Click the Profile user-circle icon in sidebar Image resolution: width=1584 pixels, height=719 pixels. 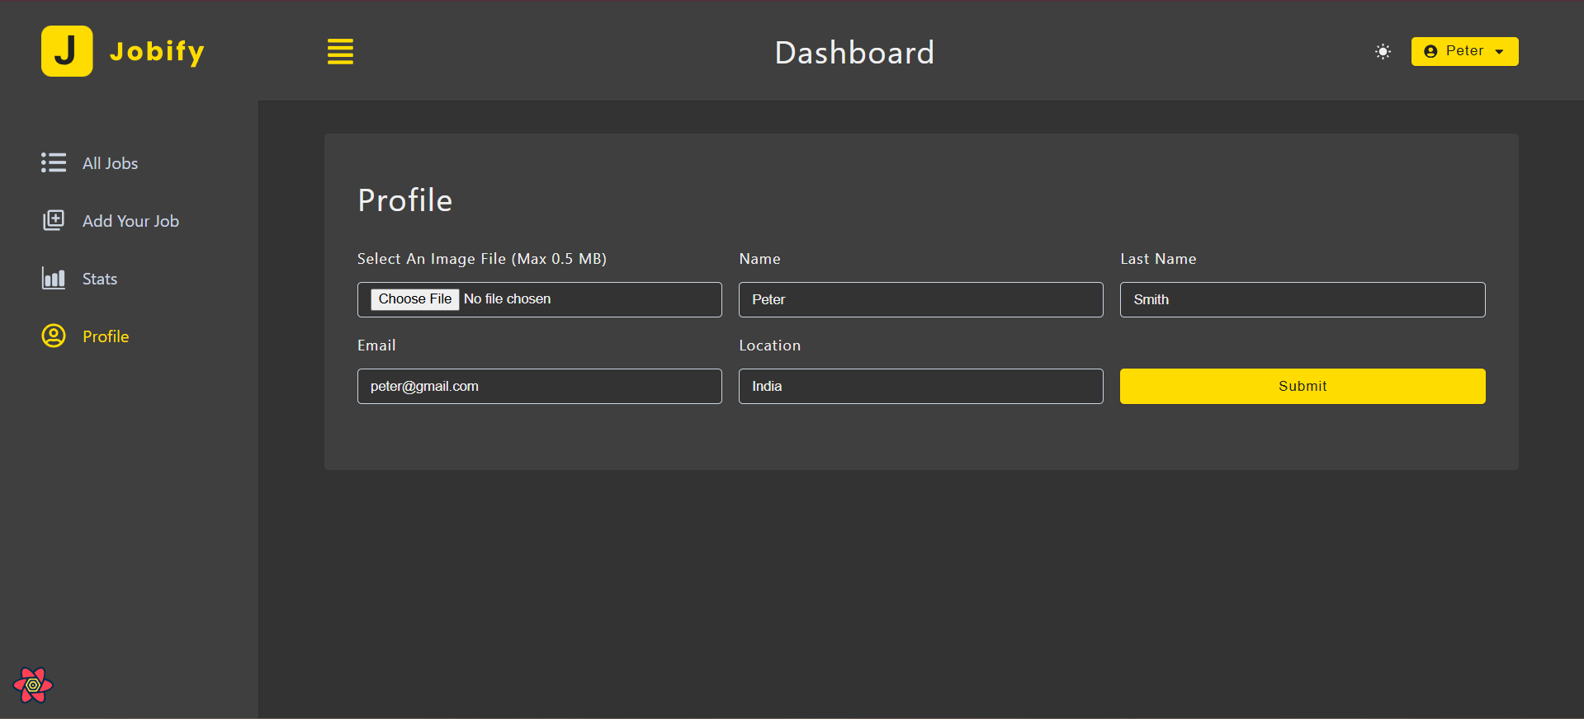coord(54,336)
